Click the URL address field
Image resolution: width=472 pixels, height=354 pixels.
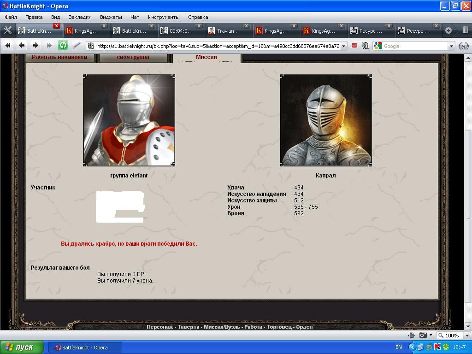[x=218, y=46]
